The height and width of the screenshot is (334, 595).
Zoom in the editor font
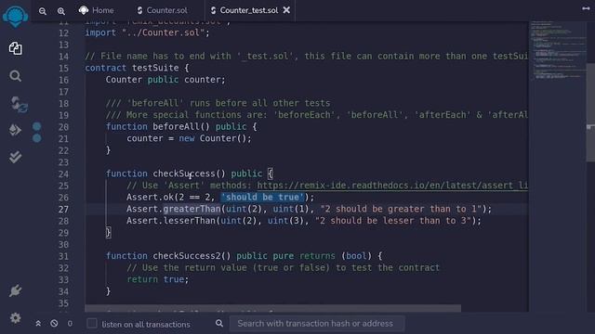(x=61, y=11)
